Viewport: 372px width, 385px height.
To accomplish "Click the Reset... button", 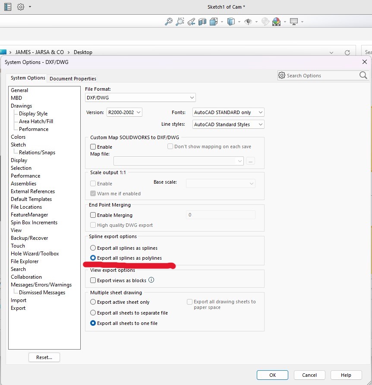I will click(44, 357).
